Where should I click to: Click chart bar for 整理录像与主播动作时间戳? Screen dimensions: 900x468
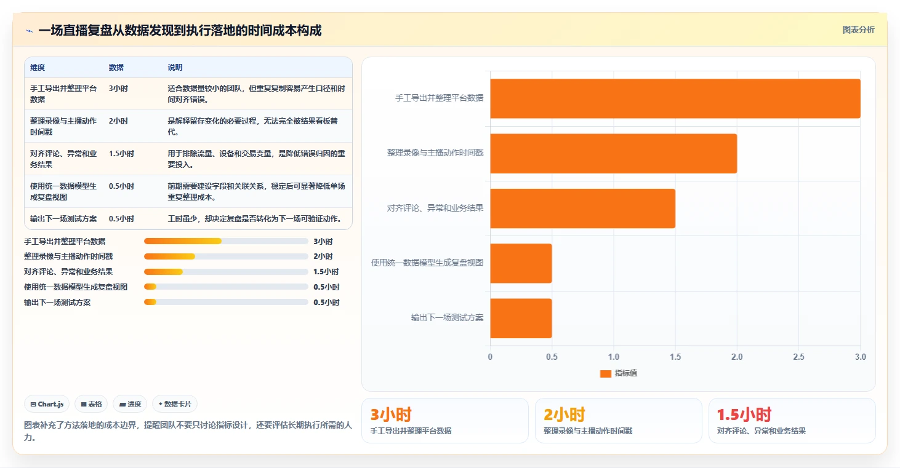(614, 153)
